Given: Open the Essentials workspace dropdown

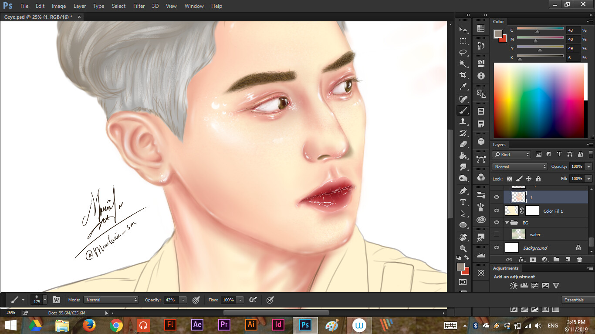Looking at the screenshot, I should point(578,300).
